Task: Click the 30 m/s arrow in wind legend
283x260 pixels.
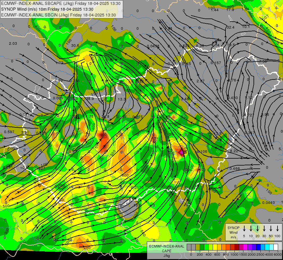Action: coord(264,229)
